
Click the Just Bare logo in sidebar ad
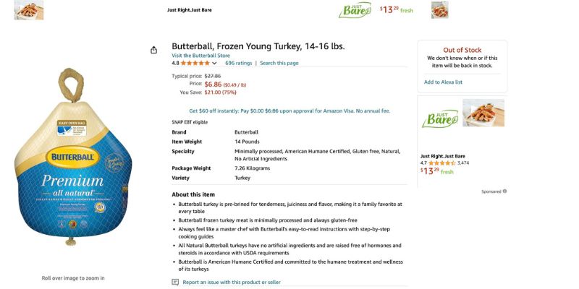tap(439, 118)
